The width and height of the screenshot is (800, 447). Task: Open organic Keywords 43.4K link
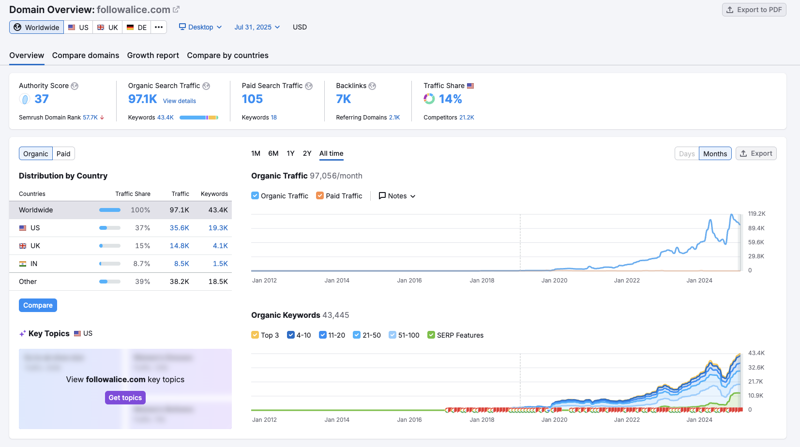[166, 118]
